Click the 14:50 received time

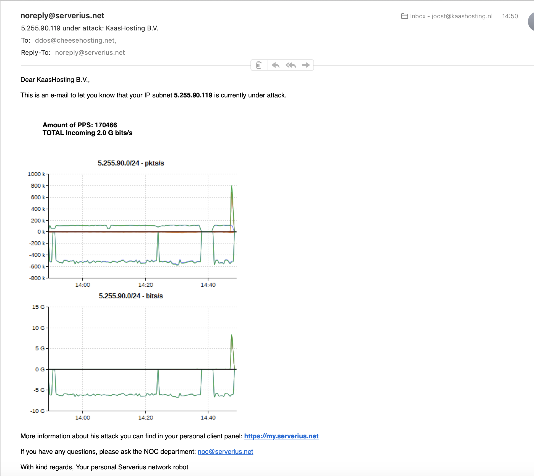pos(510,16)
